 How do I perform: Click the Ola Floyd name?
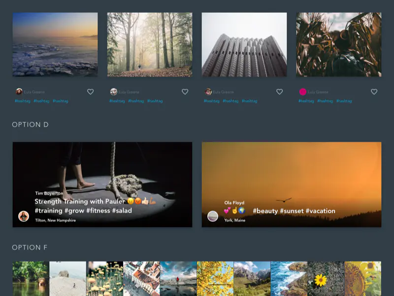(x=234, y=203)
